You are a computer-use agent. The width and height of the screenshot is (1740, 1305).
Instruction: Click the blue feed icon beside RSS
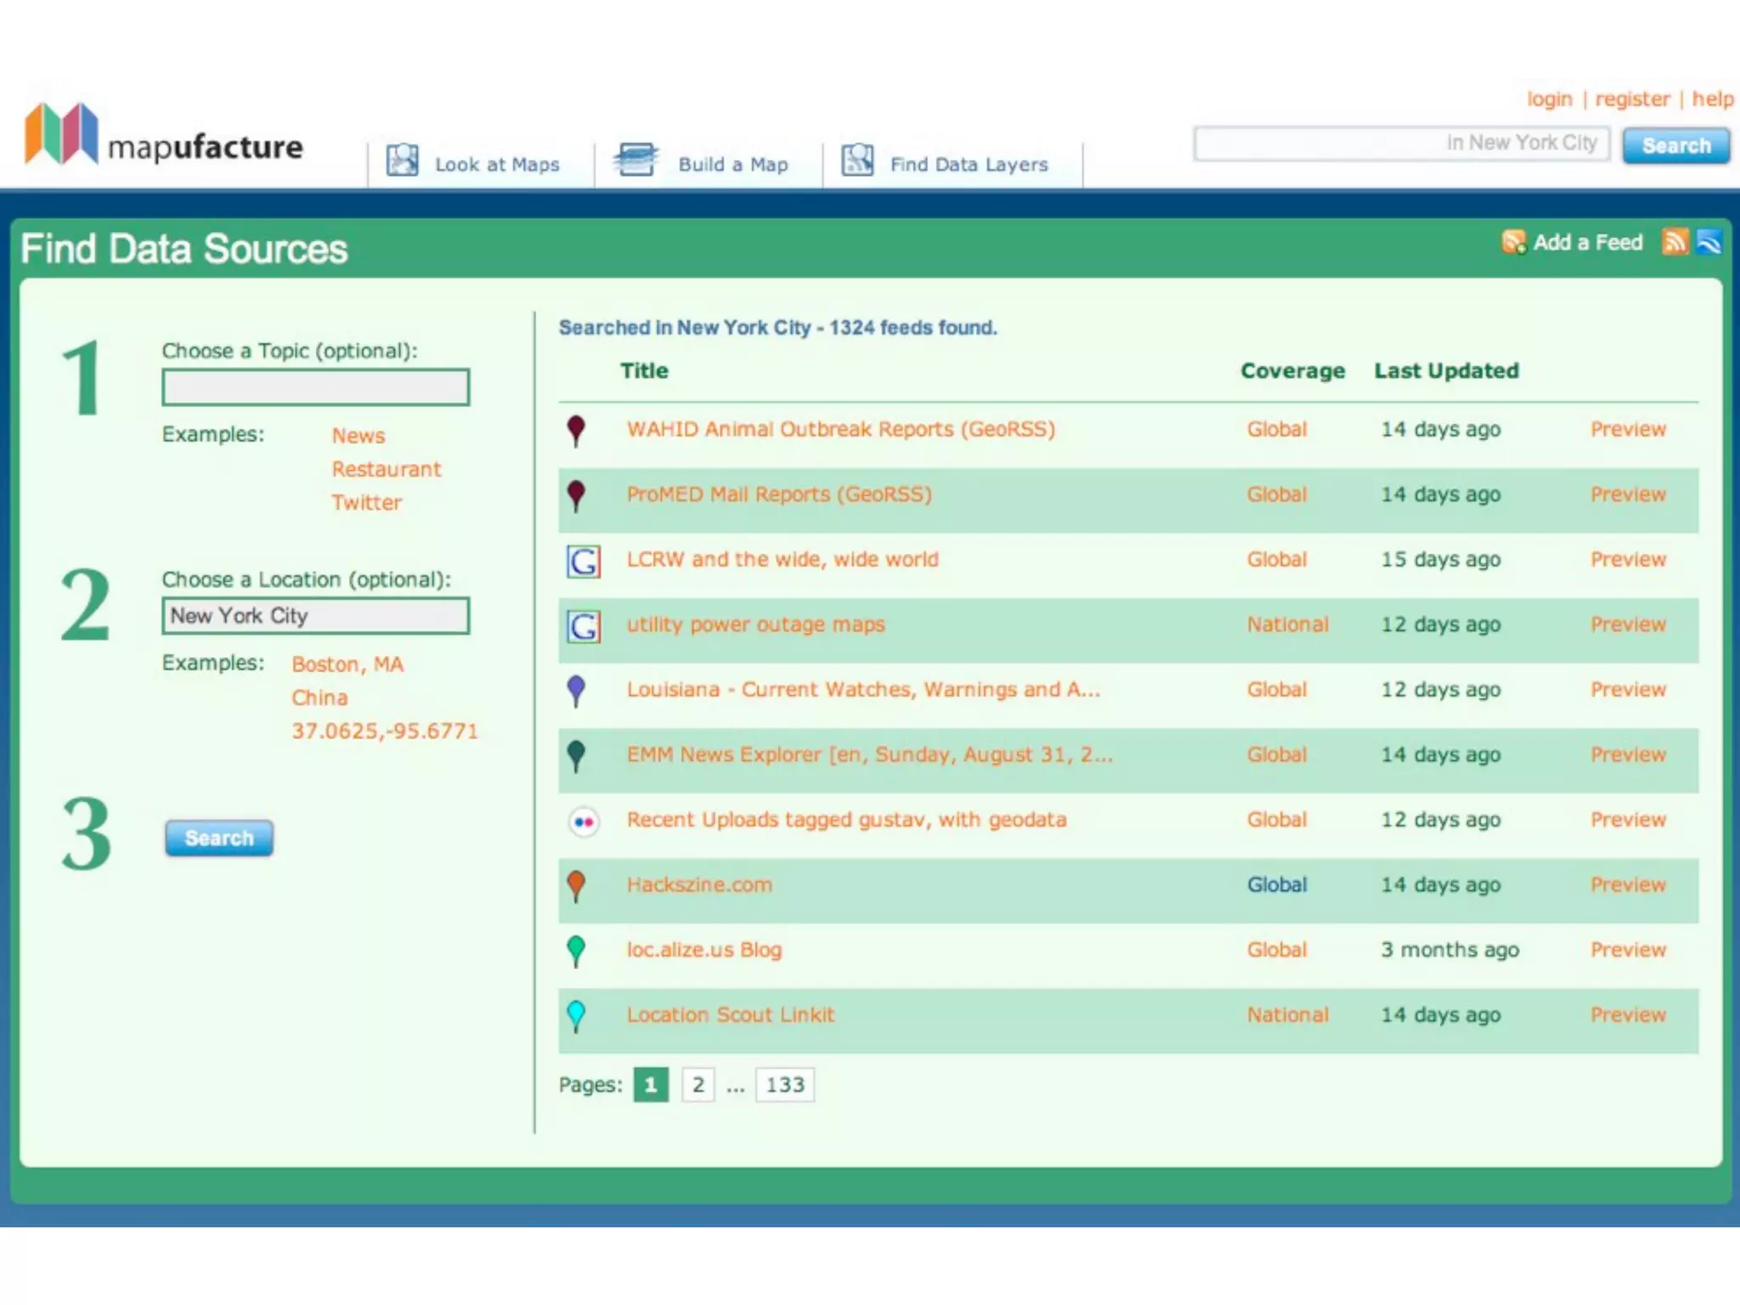(1709, 242)
